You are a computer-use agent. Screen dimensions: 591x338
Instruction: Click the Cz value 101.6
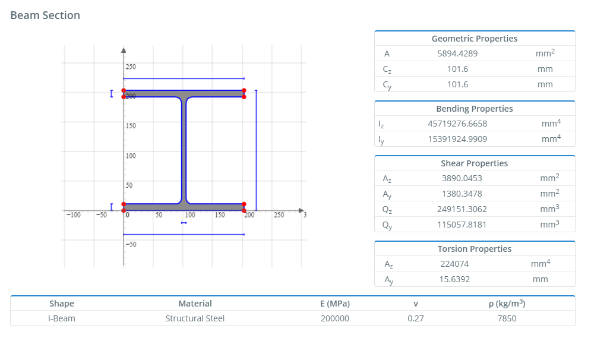(x=457, y=69)
